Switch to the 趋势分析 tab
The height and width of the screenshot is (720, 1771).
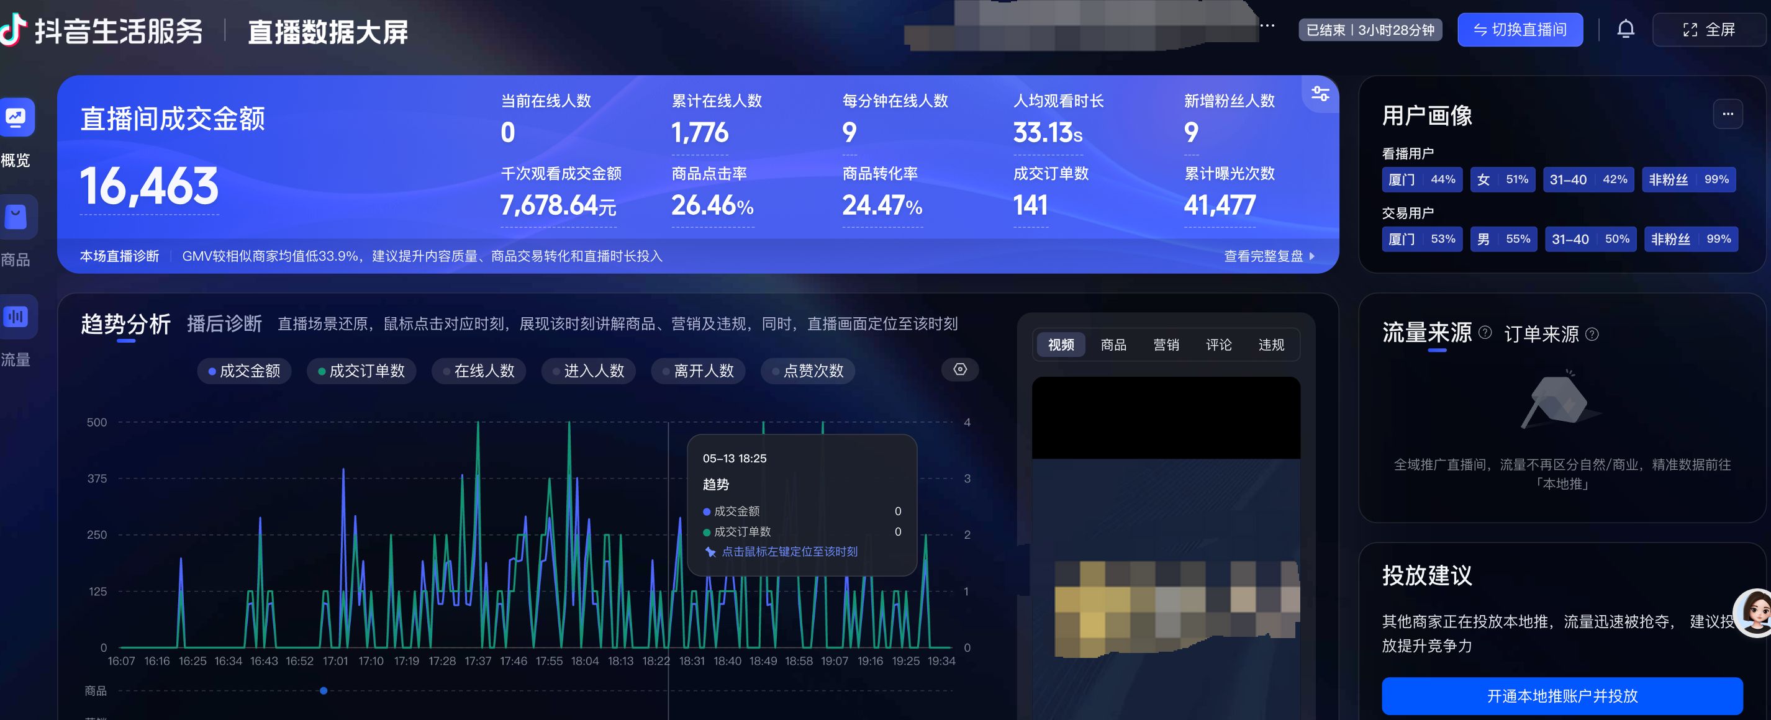(x=126, y=323)
